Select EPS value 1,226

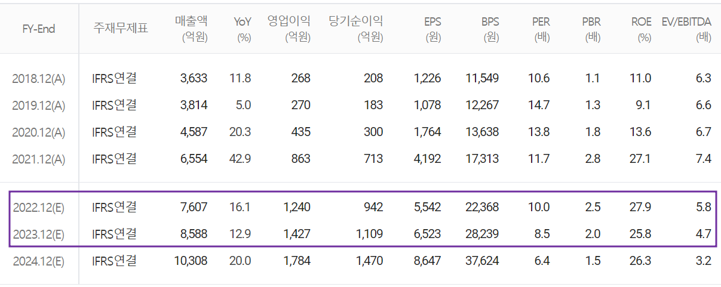coord(428,79)
